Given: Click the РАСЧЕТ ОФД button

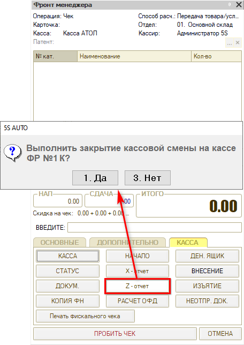Looking at the screenshot, I should pos(138,301).
